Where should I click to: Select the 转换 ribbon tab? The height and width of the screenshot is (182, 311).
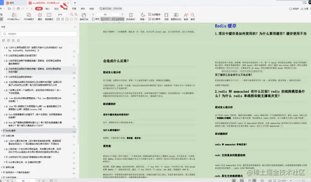[92, 9]
